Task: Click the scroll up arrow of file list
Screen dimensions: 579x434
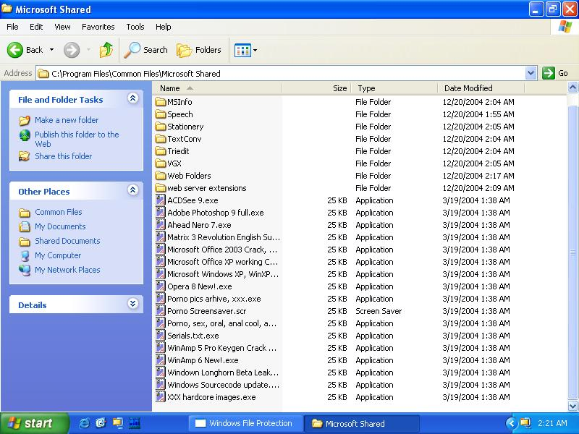Action: (x=572, y=88)
